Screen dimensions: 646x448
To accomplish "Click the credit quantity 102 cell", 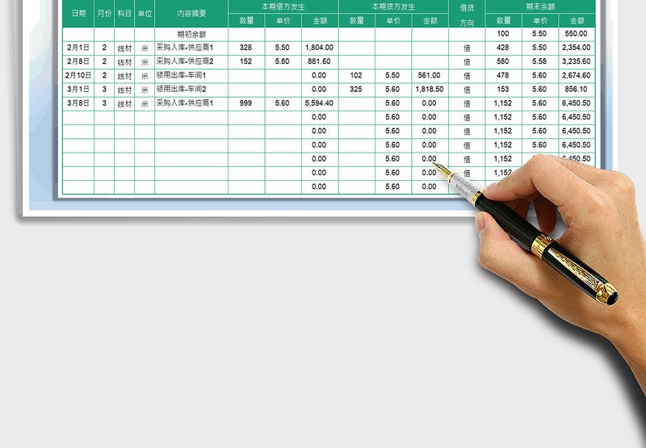I will [x=356, y=75].
